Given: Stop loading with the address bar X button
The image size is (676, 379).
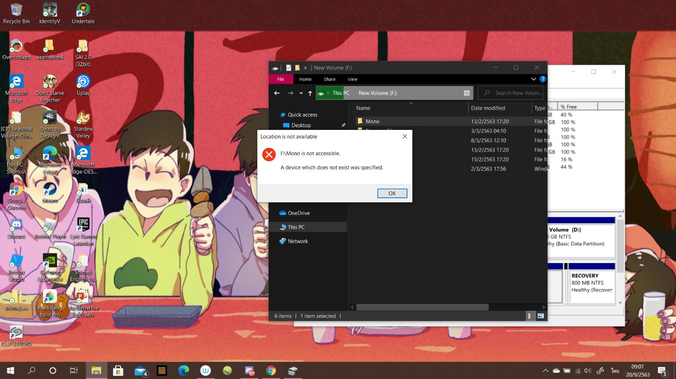Looking at the screenshot, I should [x=467, y=93].
